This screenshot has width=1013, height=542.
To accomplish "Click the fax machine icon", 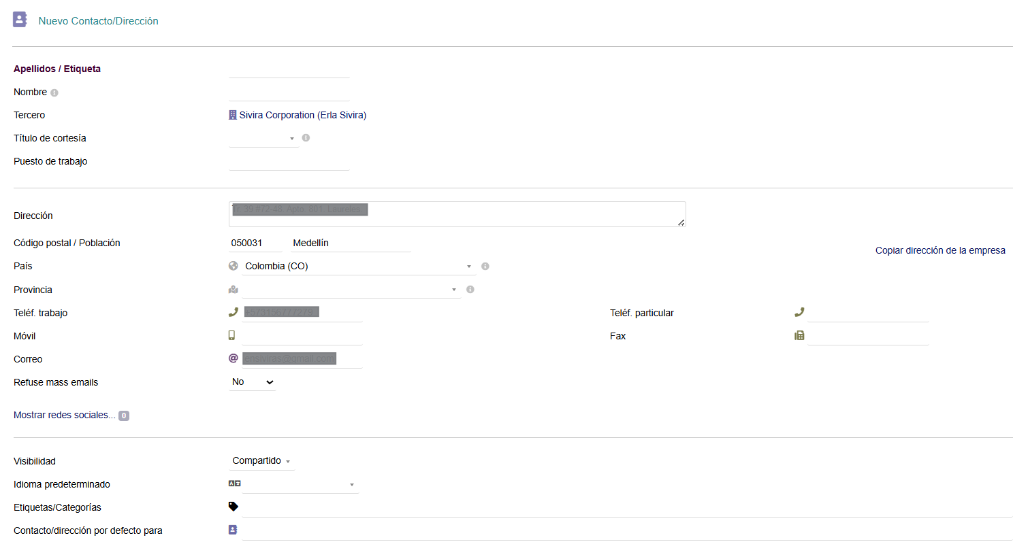I will tap(799, 335).
